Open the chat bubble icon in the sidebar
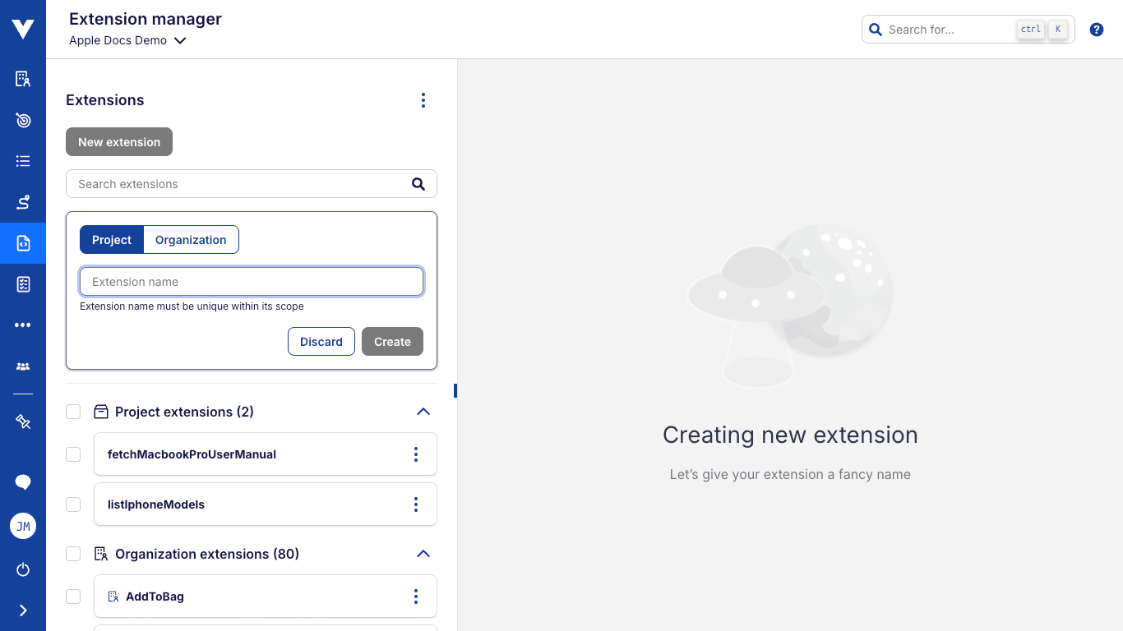The height and width of the screenshot is (631, 1123). (22, 481)
